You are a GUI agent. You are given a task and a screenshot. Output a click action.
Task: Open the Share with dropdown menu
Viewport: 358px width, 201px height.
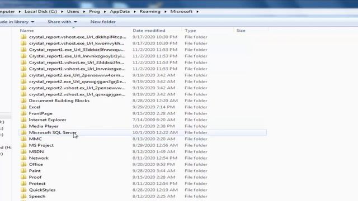click(62, 22)
